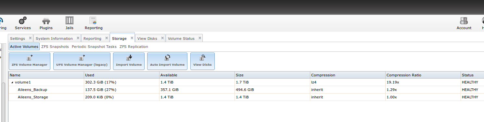This screenshot has height=122, width=484.
Task: Click Auto Import Volume button
Action: pos(167,61)
